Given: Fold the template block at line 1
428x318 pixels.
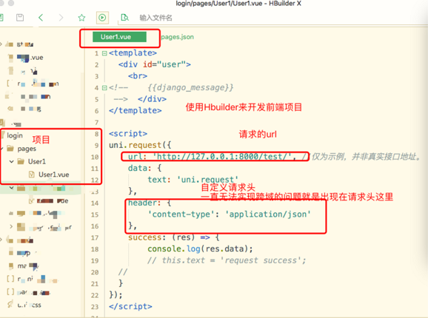Looking at the screenshot, I should tap(104, 53).
